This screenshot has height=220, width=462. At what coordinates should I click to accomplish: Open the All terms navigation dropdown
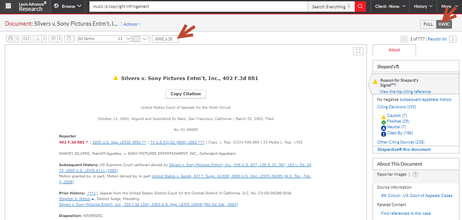click(104, 39)
